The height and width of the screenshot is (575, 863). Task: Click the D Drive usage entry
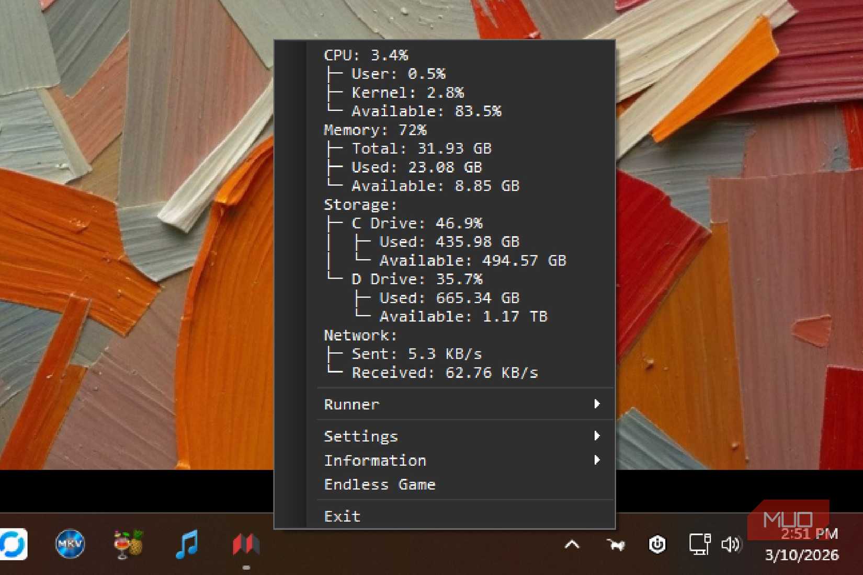coord(417,279)
